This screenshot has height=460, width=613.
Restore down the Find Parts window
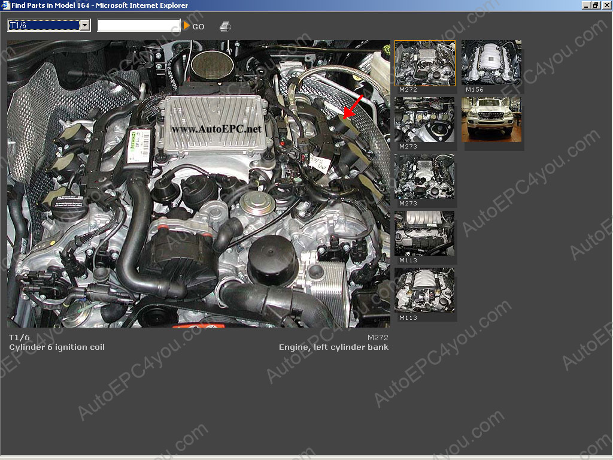coord(596,5)
